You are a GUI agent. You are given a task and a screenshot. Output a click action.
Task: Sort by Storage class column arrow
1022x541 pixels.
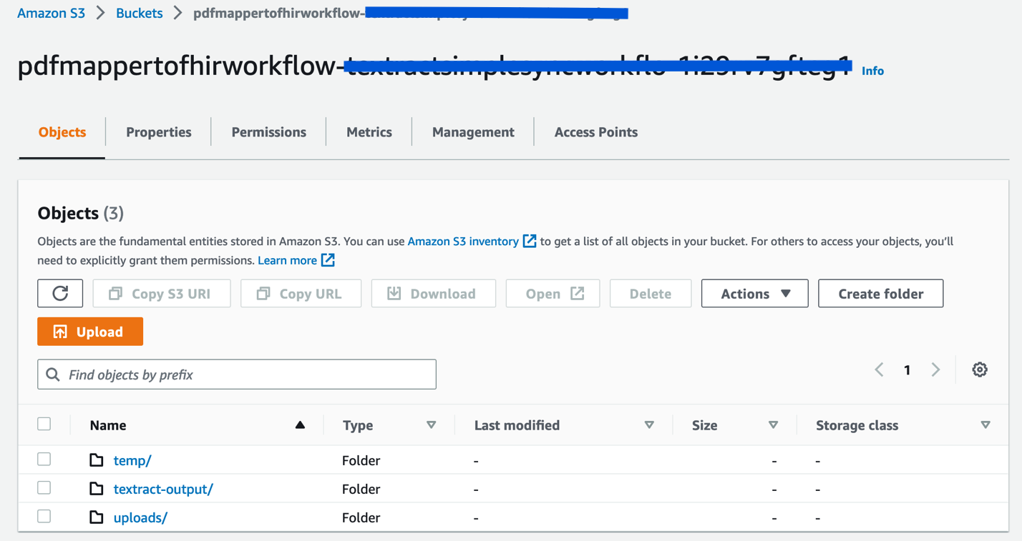pos(985,425)
